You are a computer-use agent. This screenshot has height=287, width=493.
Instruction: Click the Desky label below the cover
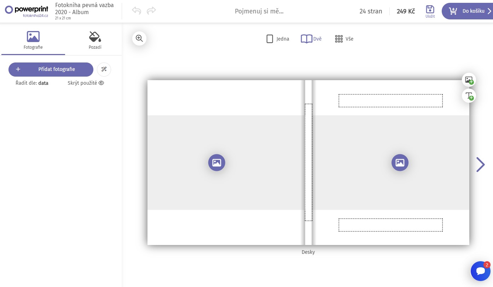(308, 252)
